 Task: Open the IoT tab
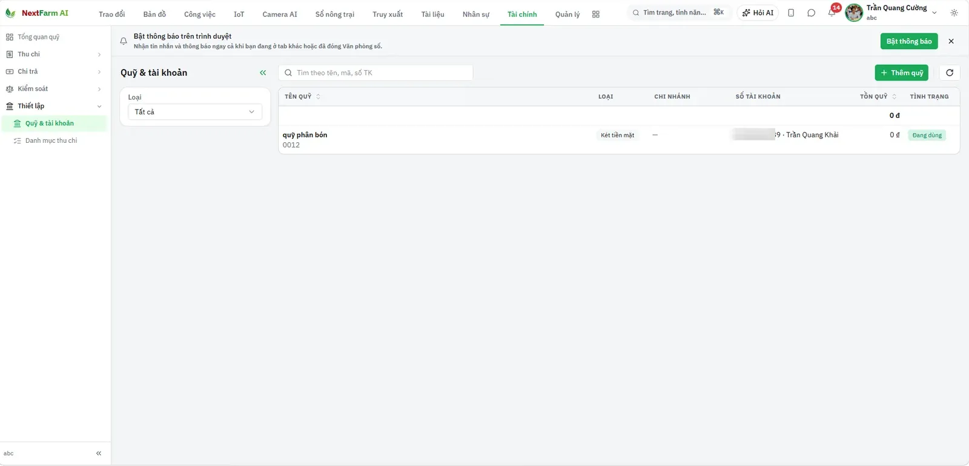point(239,14)
